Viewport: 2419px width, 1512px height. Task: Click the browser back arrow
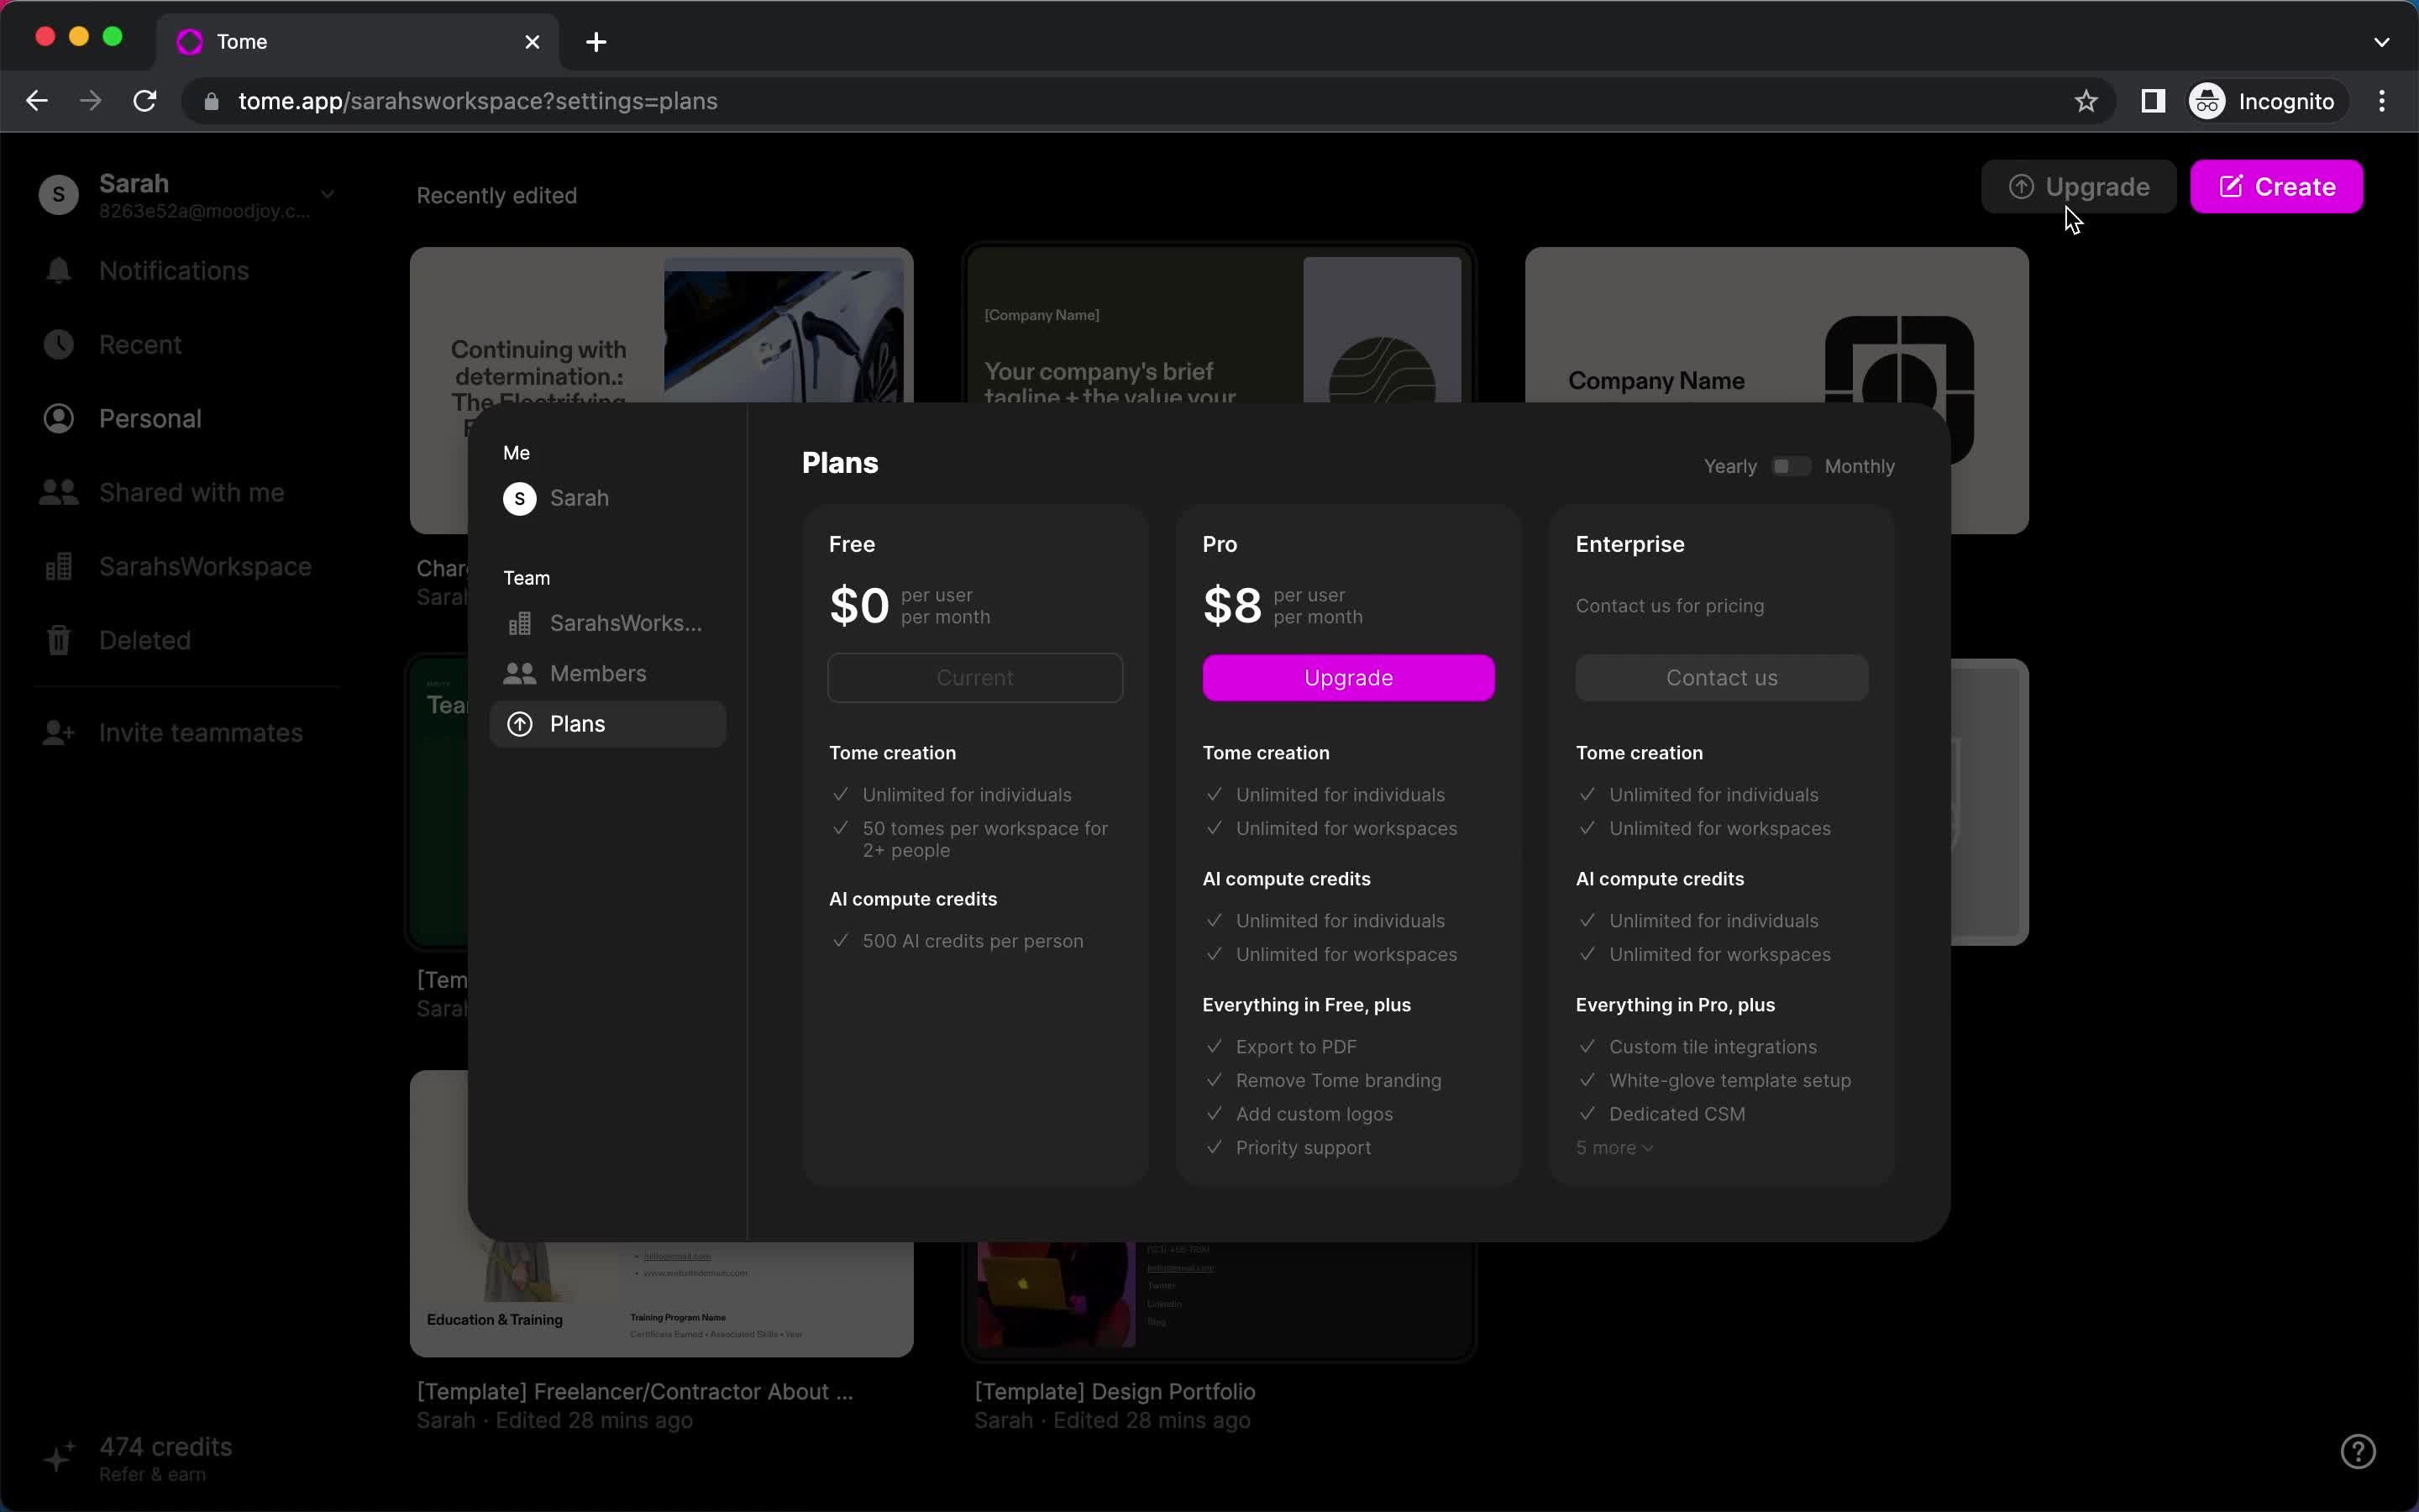click(x=37, y=101)
